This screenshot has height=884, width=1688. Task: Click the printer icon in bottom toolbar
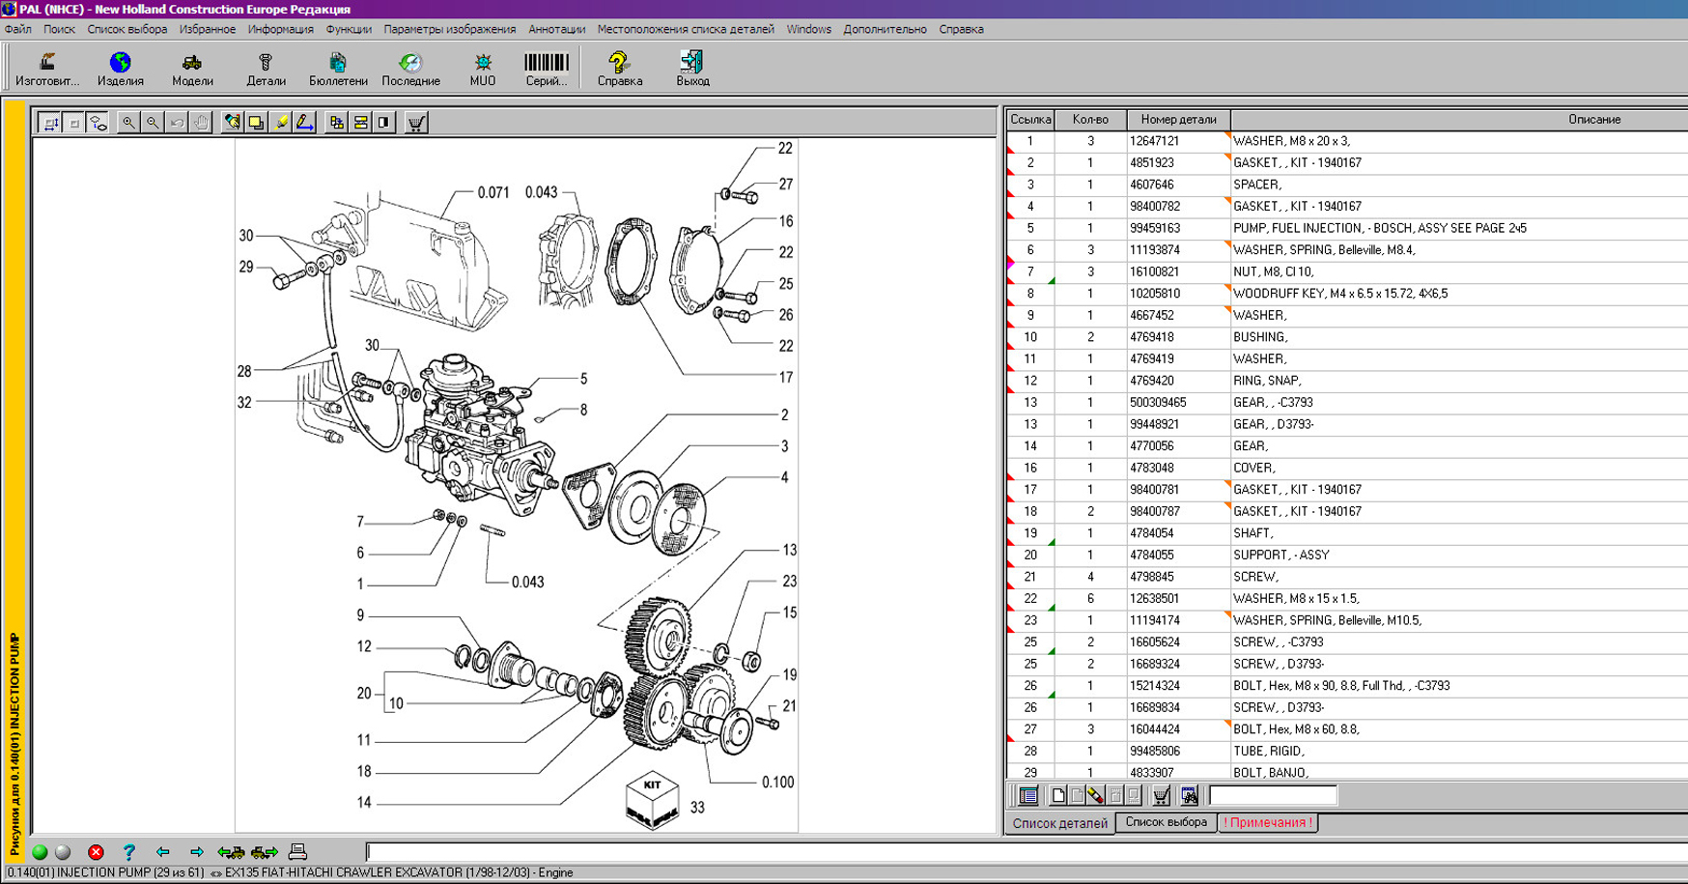click(297, 852)
